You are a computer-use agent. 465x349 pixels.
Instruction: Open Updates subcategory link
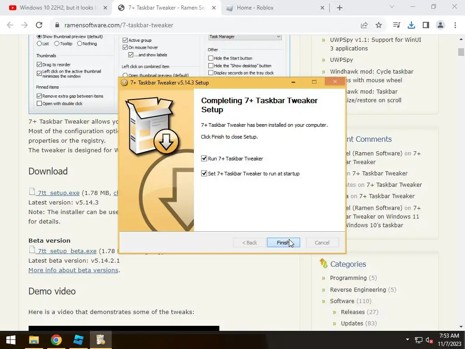click(352, 323)
